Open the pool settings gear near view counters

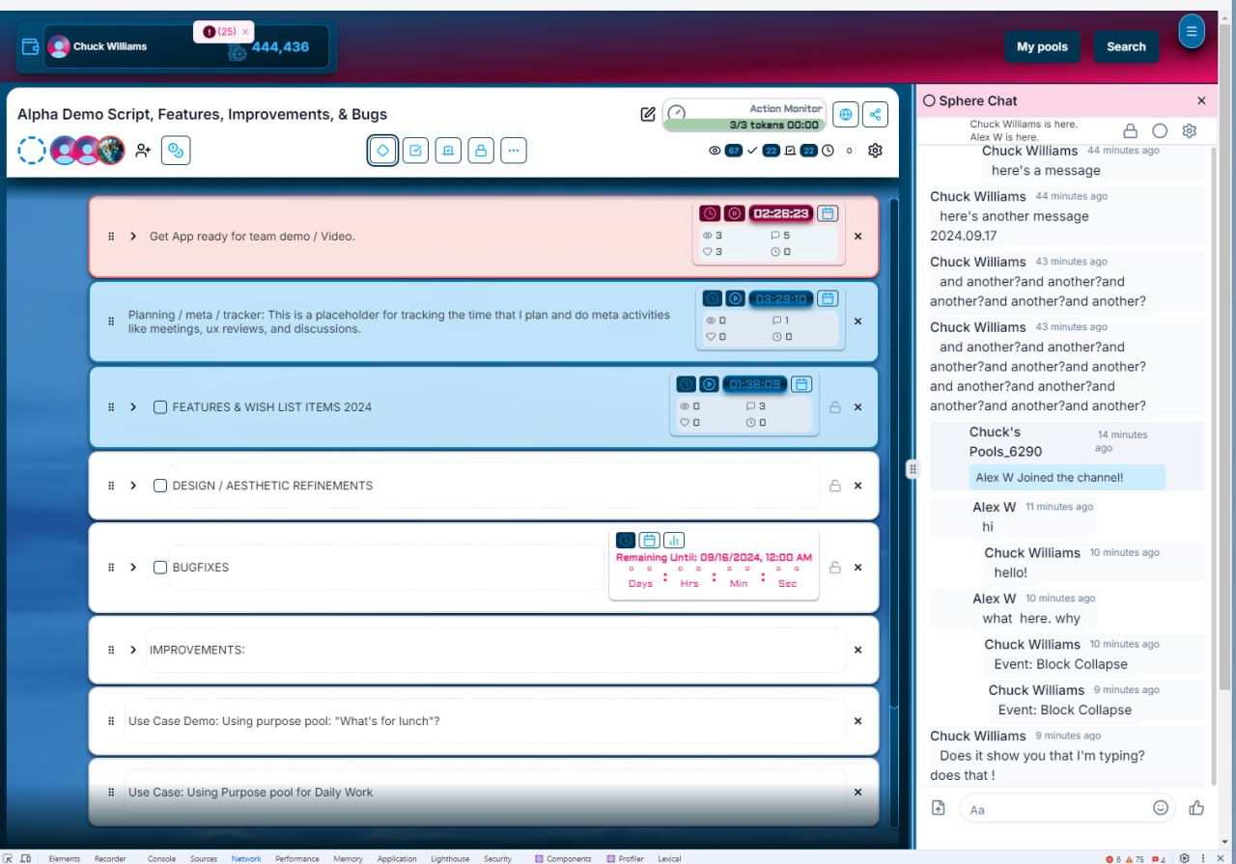click(875, 150)
